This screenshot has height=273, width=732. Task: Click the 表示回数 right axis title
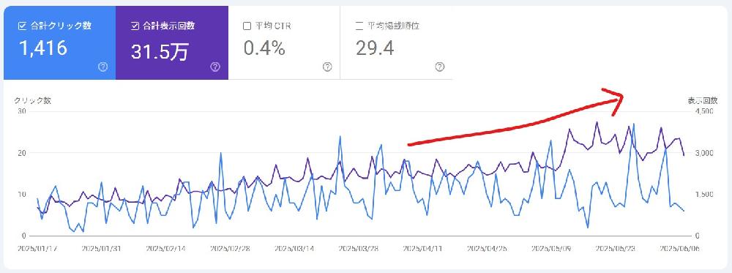tap(702, 101)
